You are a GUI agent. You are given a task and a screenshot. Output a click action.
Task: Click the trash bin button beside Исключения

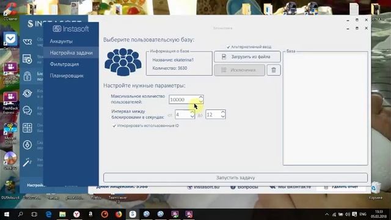pos(274,70)
